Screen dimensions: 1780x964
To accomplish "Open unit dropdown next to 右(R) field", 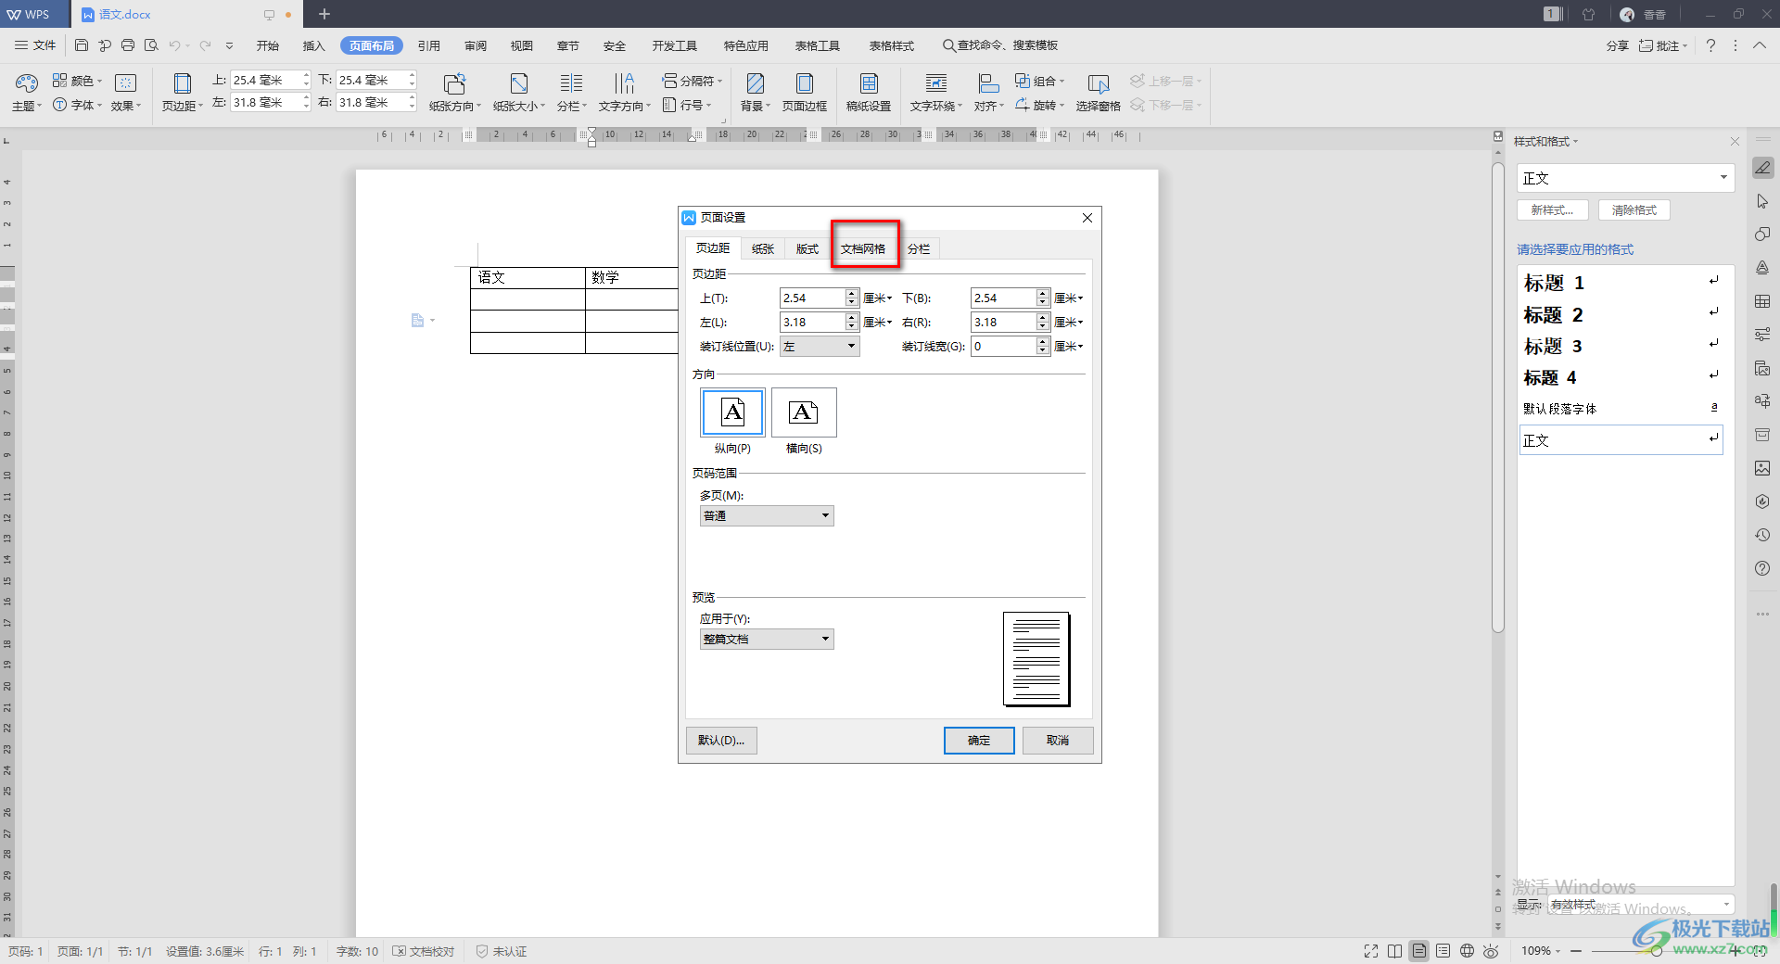I will coord(1069,323).
